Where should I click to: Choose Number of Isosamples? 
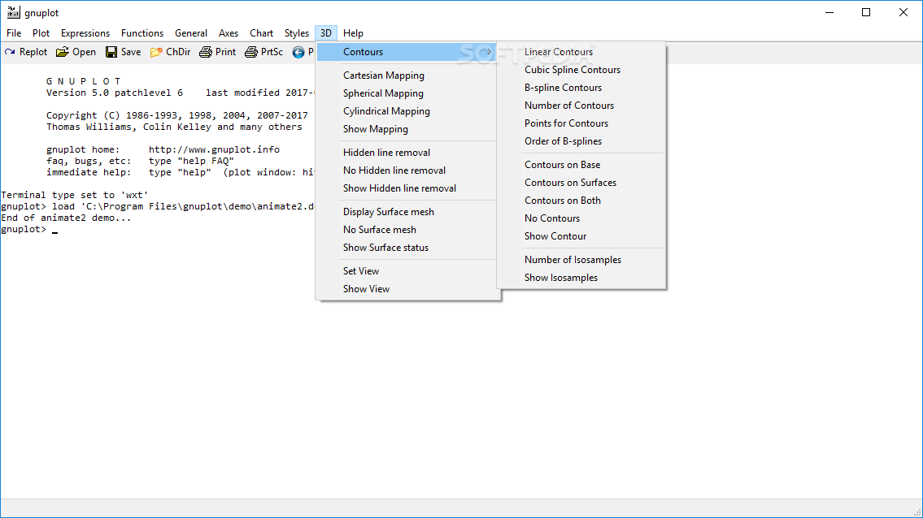(581, 259)
